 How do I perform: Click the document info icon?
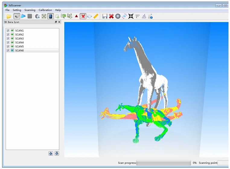pos(150,16)
